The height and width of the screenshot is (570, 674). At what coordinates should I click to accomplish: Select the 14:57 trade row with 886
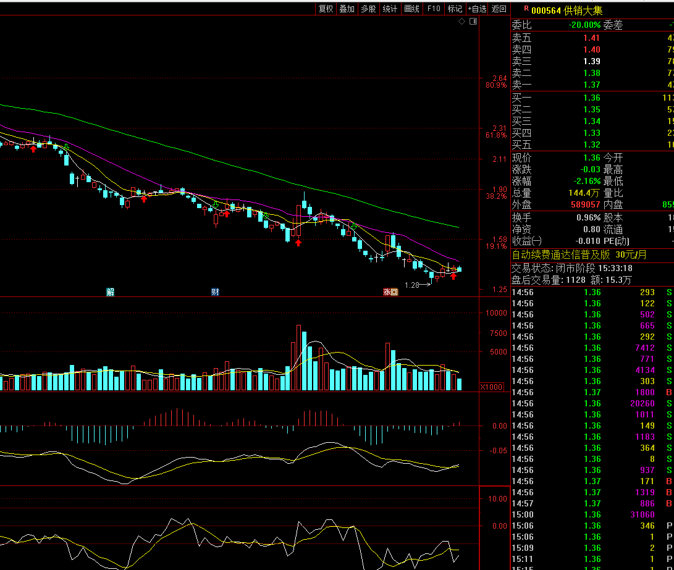coord(592,503)
